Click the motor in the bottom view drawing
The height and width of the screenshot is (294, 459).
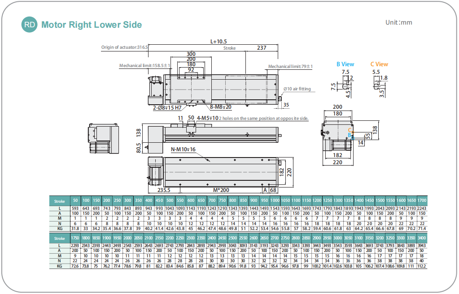[x=156, y=172]
